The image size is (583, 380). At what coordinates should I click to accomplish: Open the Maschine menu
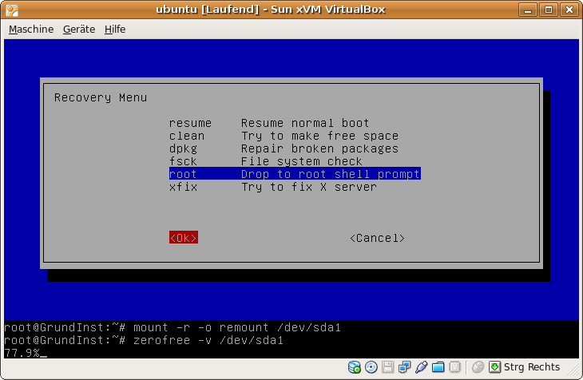31,29
